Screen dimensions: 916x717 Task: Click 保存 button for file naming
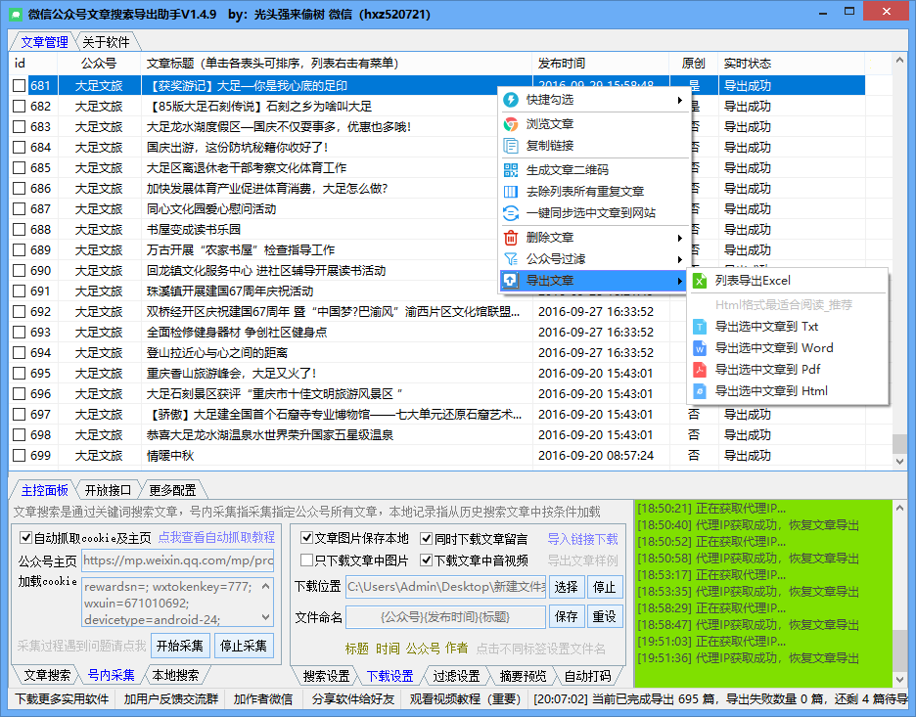click(x=567, y=616)
